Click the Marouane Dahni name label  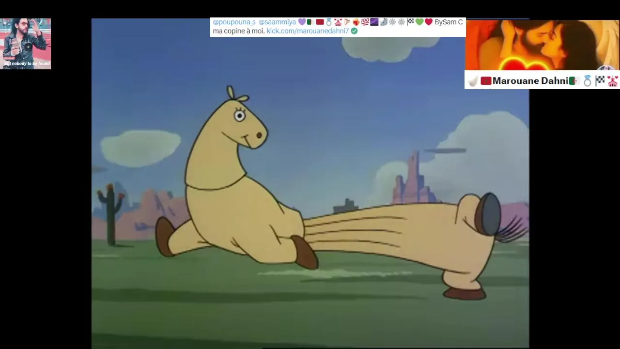[530, 81]
